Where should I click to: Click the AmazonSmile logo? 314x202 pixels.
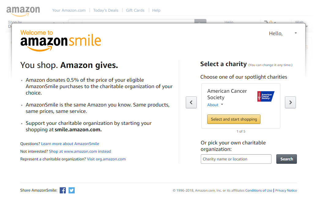coord(61,41)
